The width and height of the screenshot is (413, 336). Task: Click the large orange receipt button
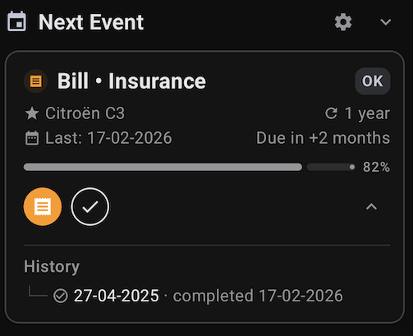tap(43, 207)
